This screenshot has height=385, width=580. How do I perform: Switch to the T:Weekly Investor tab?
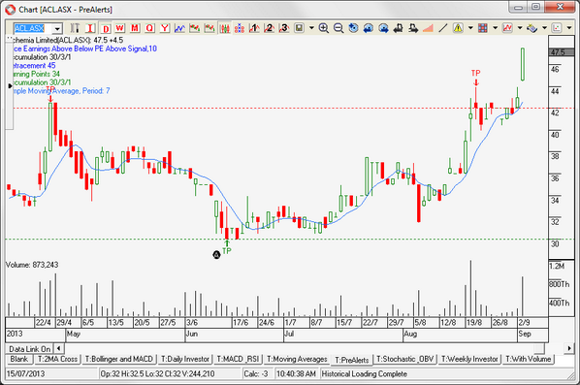(x=469, y=359)
